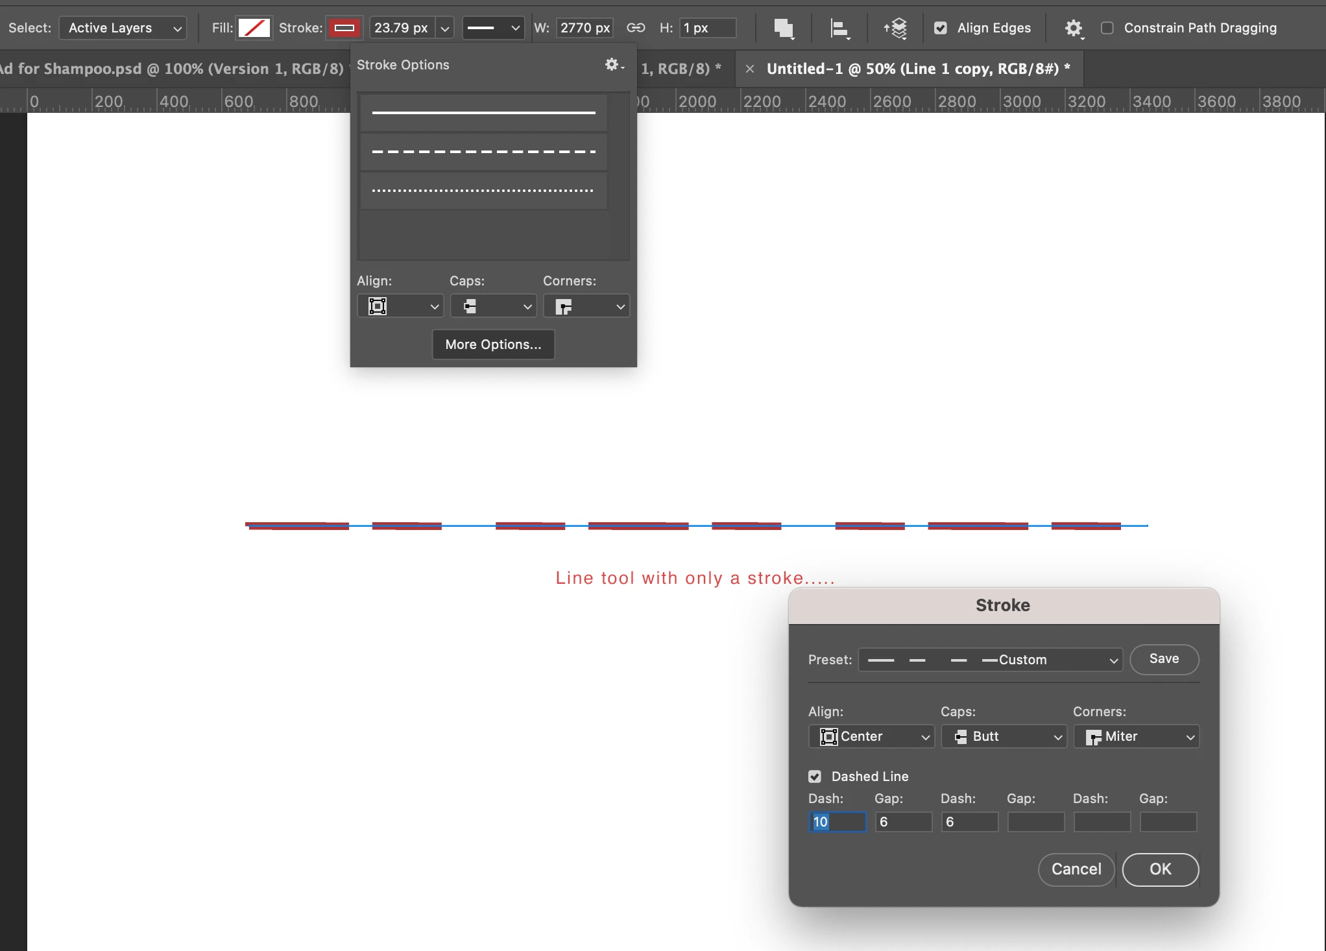1326x951 pixels.
Task: Expand the Preset Custom dropdown
Action: [x=990, y=660]
